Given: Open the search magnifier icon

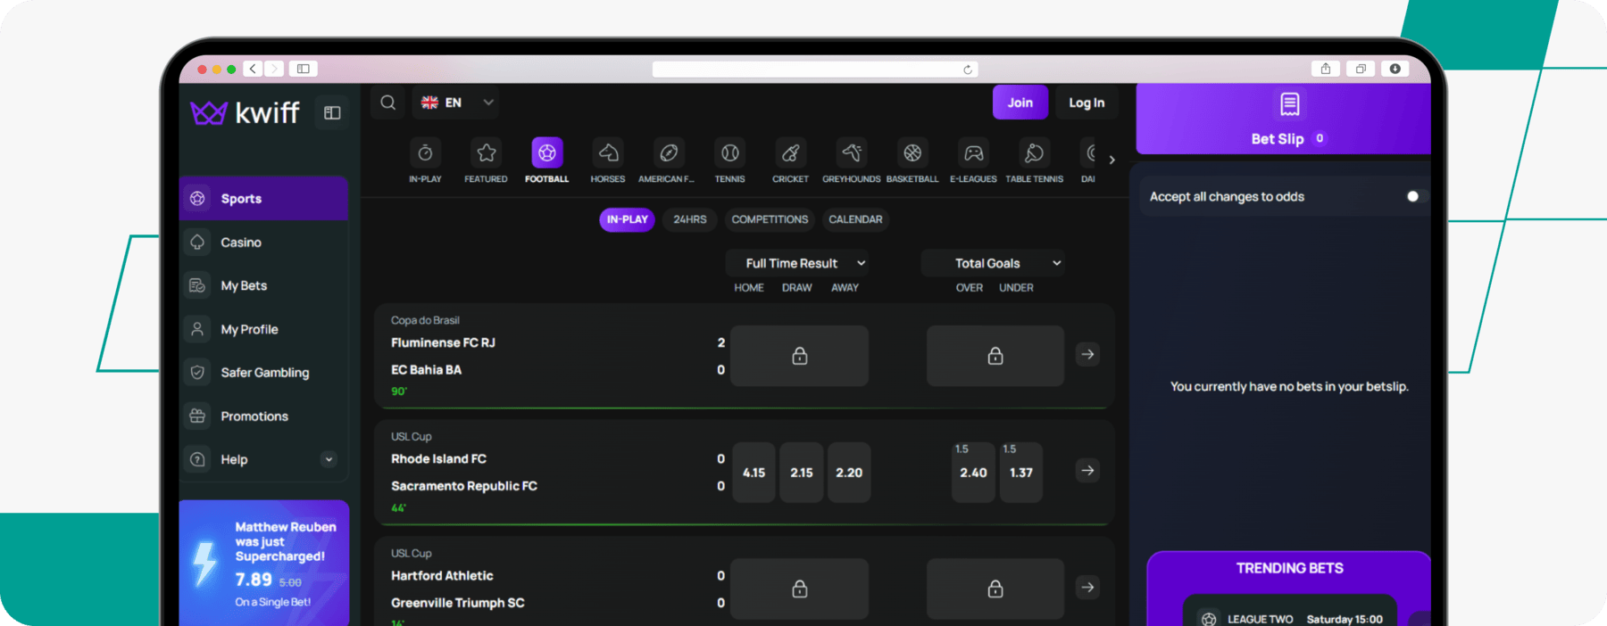Looking at the screenshot, I should pyautogui.click(x=387, y=103).
